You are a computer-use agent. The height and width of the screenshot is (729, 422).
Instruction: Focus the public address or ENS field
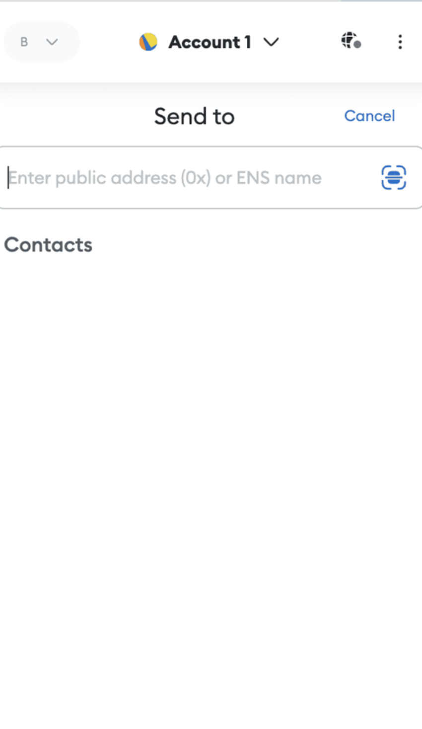(x=211, y=178)
